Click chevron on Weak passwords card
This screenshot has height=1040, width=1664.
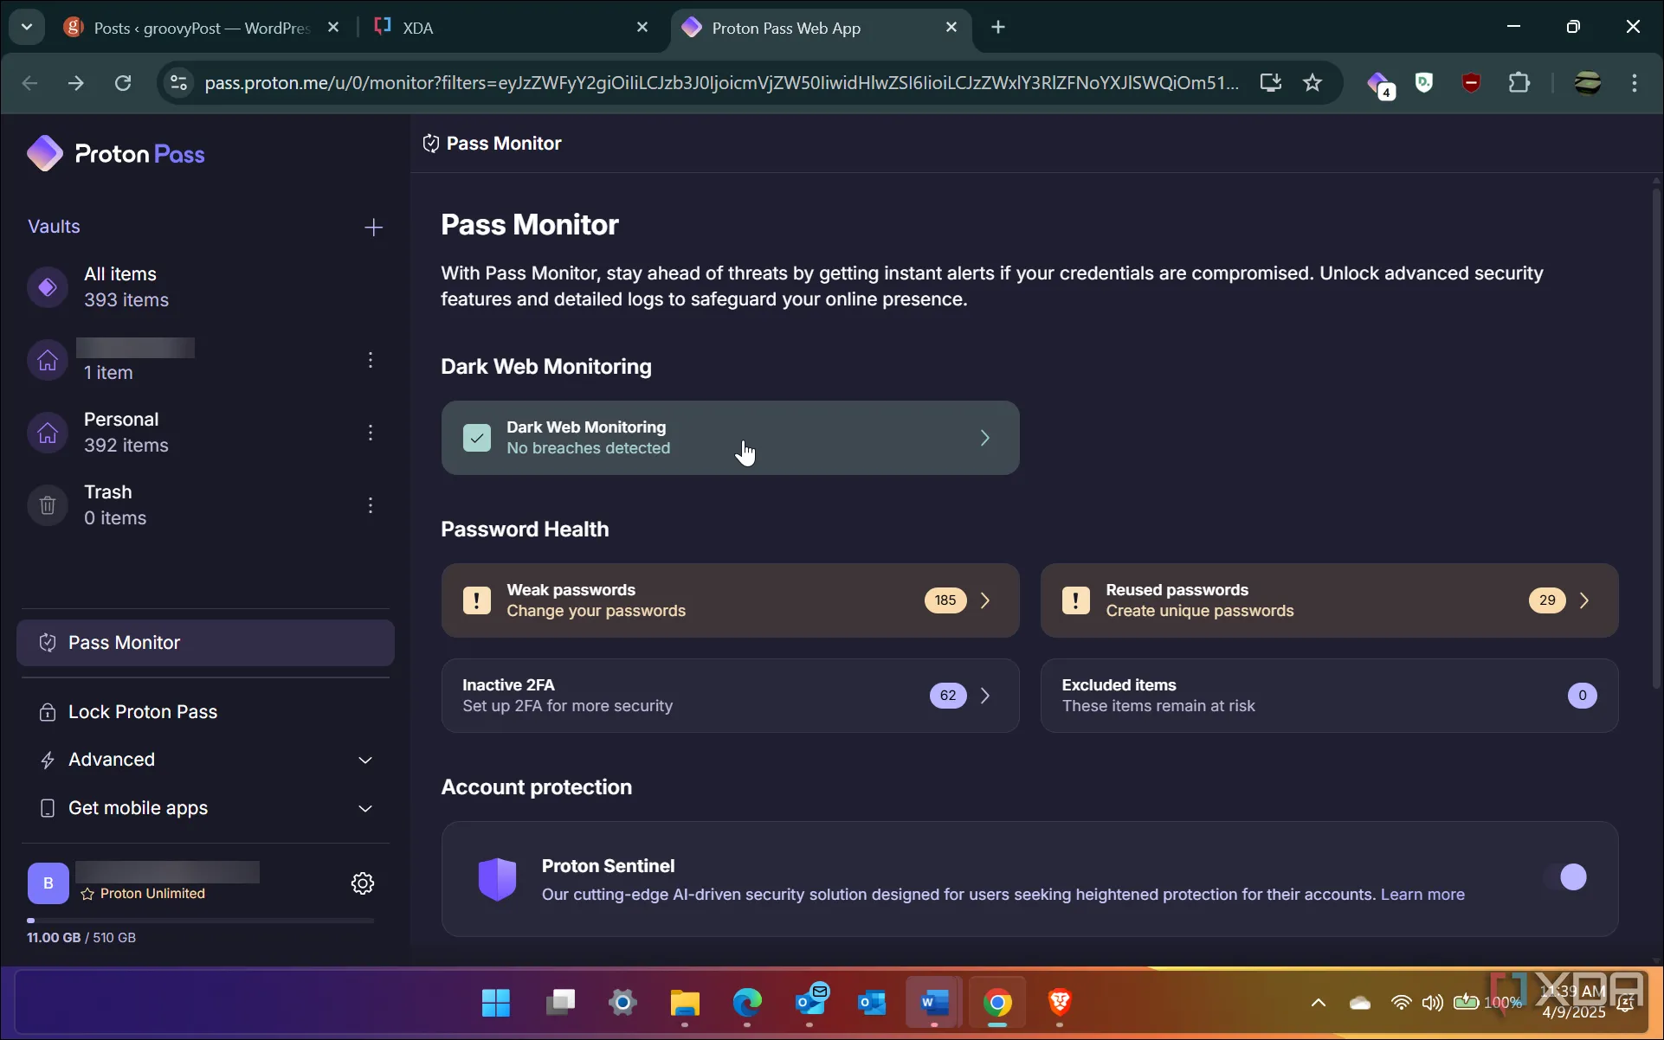pyautogui.click(x=984, y=600)
